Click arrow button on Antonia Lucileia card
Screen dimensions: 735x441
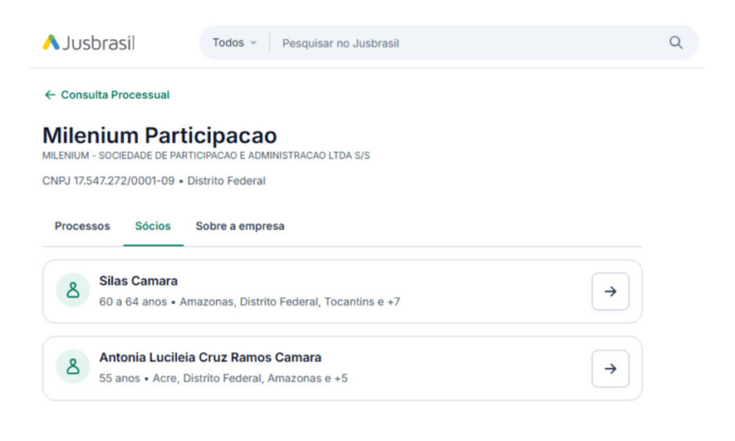610,369
